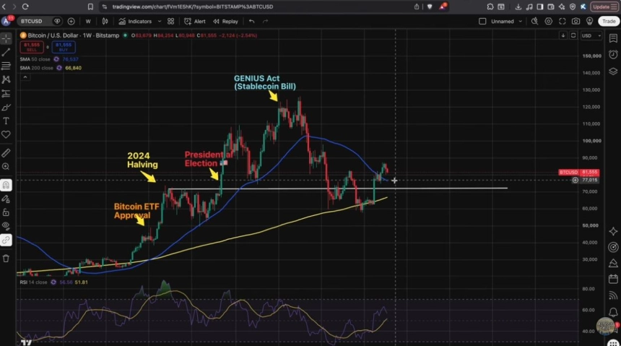Remove drawings with the trash icon
This screenshot has width=621, height=346.
pos(6,259)
